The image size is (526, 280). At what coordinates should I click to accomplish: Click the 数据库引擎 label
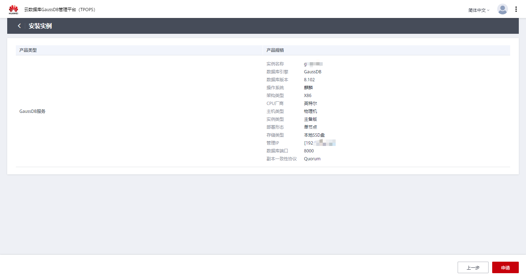[277, 72]
